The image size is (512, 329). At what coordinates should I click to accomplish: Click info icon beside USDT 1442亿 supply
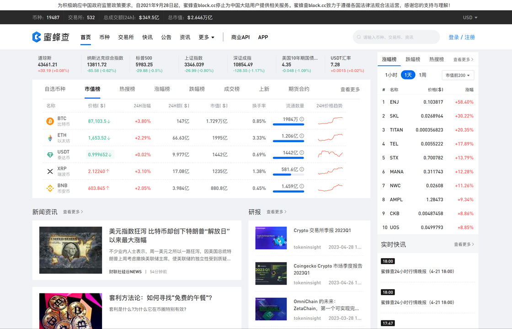[302, 153]
